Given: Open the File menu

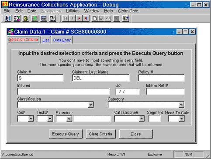Looking at the screenshot, I should click(7, 11).
